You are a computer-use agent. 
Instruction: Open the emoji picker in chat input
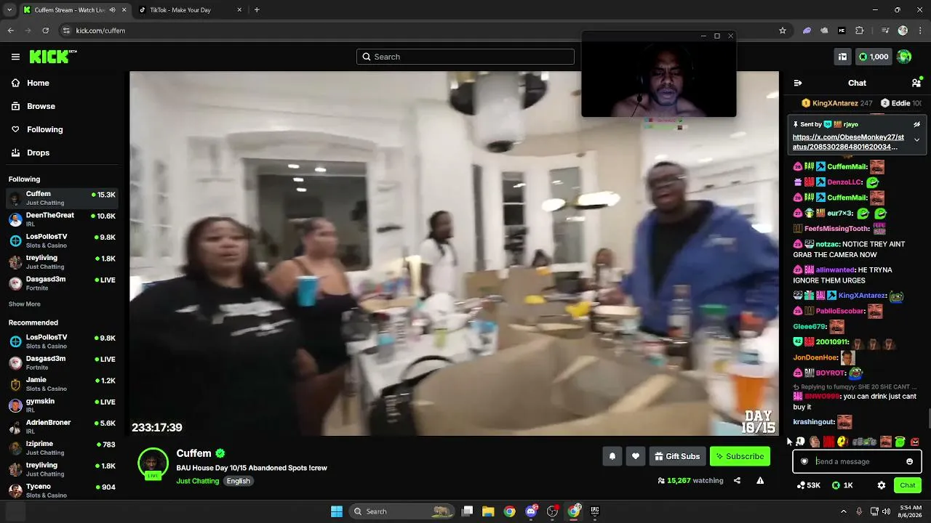pos(909,461)
